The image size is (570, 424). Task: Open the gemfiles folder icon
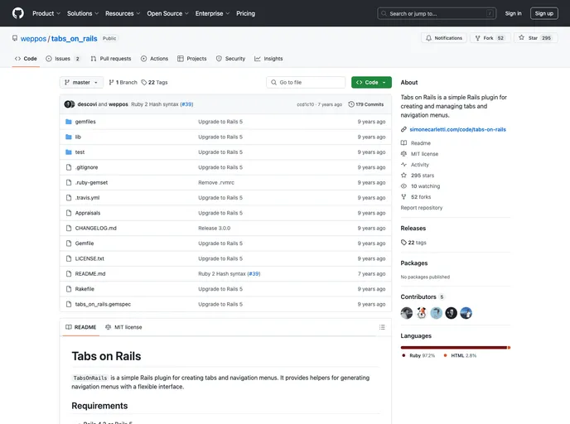tap(68, 122)
